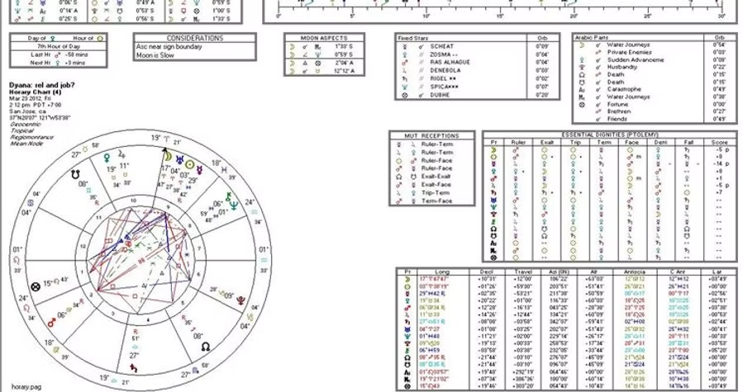Click the Mercury glyph in the ninth house

(201, 169)
